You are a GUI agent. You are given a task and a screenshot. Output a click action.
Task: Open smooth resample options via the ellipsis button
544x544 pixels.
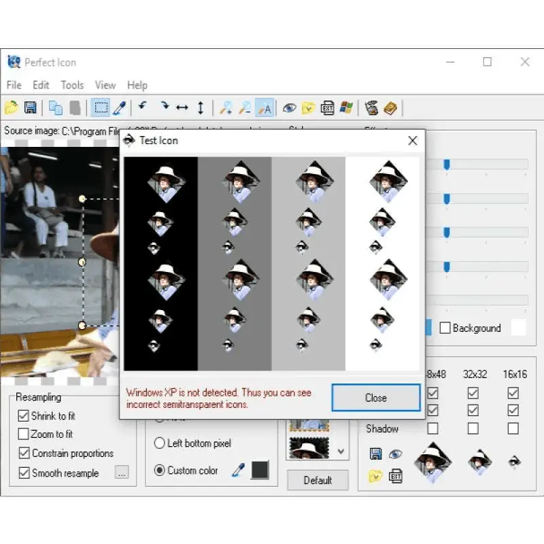122,473
